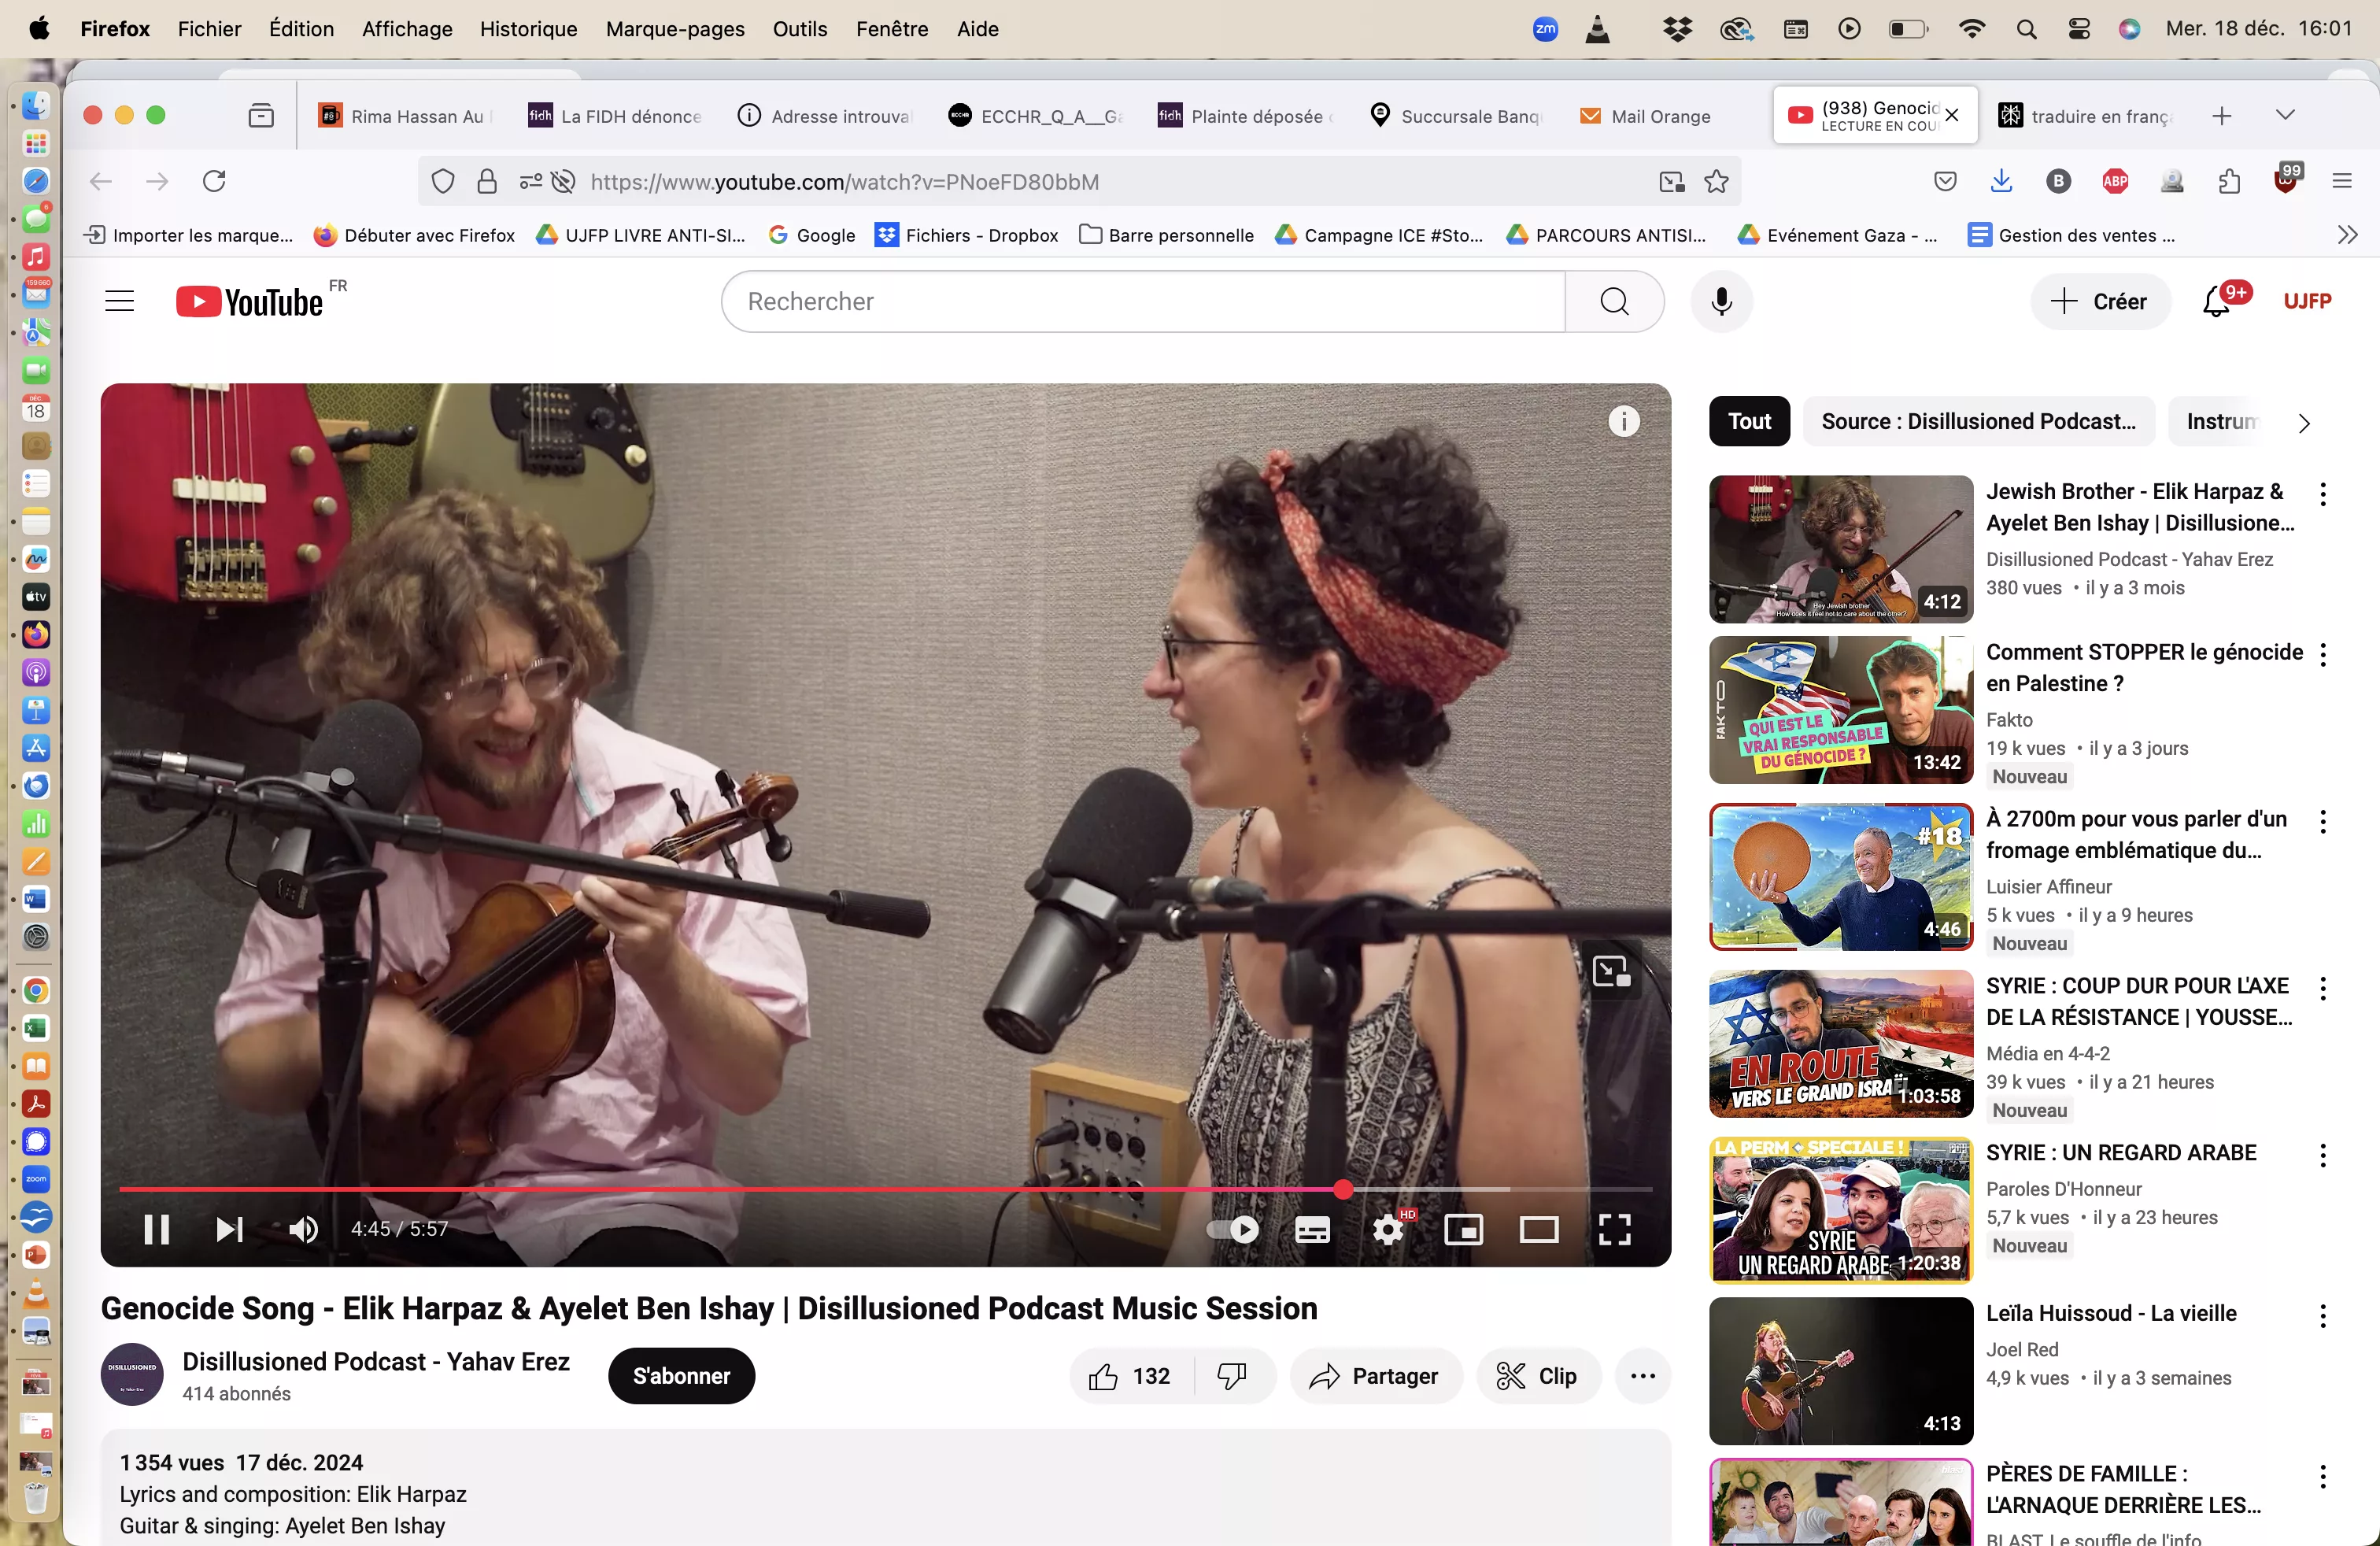This screenshot has height=1546, width=2380.
Task: Open options for Leïla Huissoud video
Action: (2322, 1316)
